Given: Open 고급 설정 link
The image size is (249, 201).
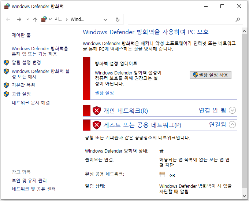Looking at the screenshot, I should [x=21, y=94].
